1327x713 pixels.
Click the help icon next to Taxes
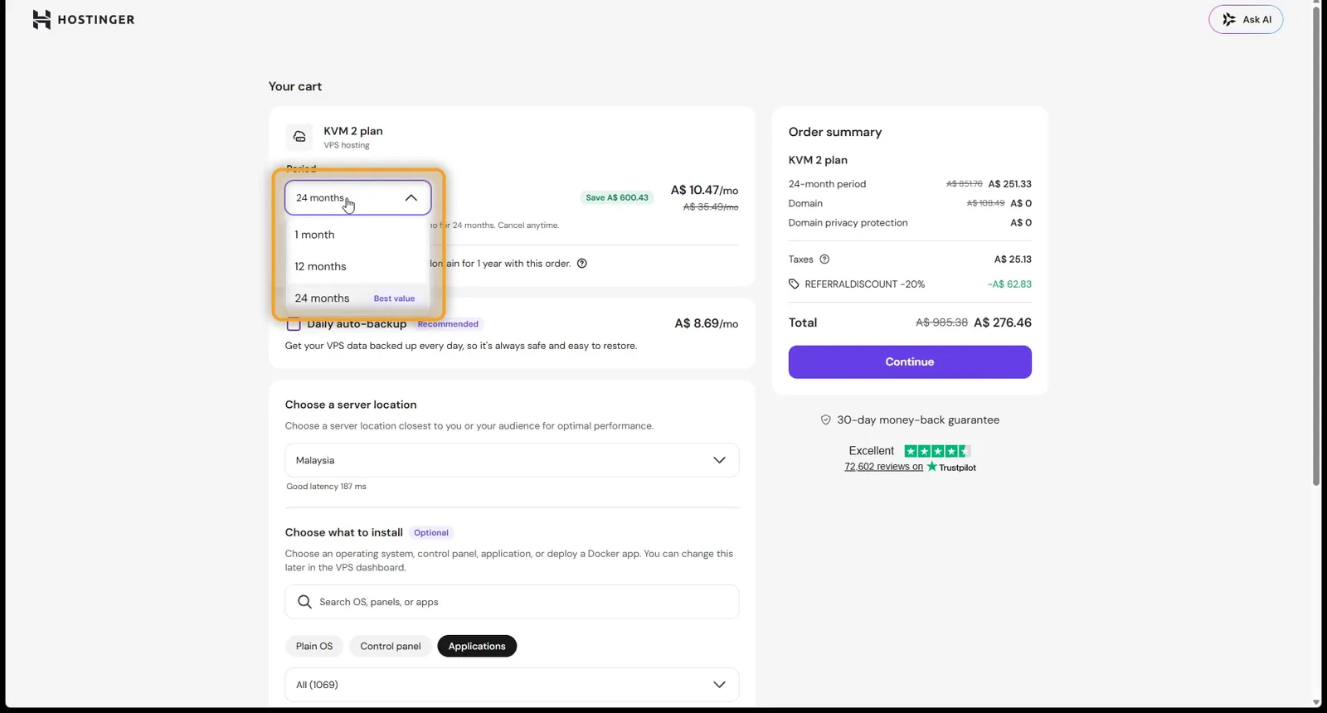(824, 259)
